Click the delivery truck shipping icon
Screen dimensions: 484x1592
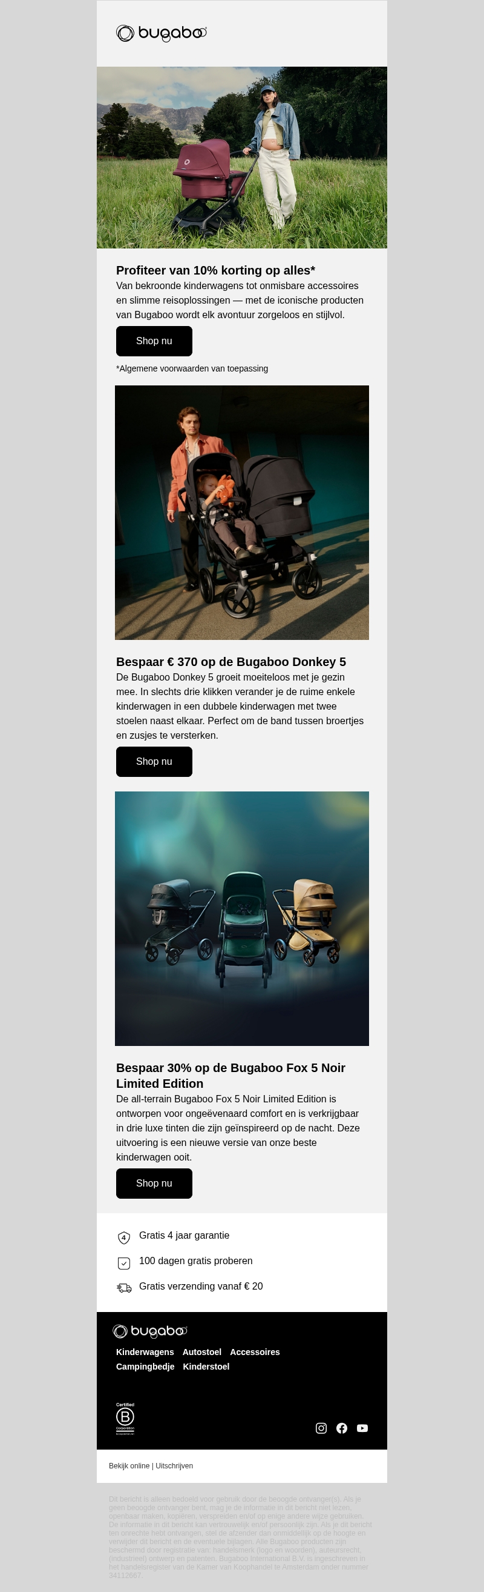click(124, 1288)
